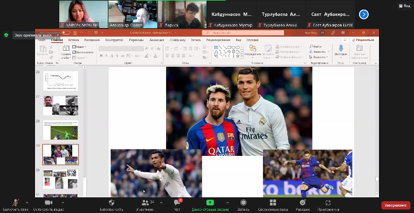Viewport: 414px width, 213px height.
Task: Open the Draw ribbon tab
Action: [92, 40]
